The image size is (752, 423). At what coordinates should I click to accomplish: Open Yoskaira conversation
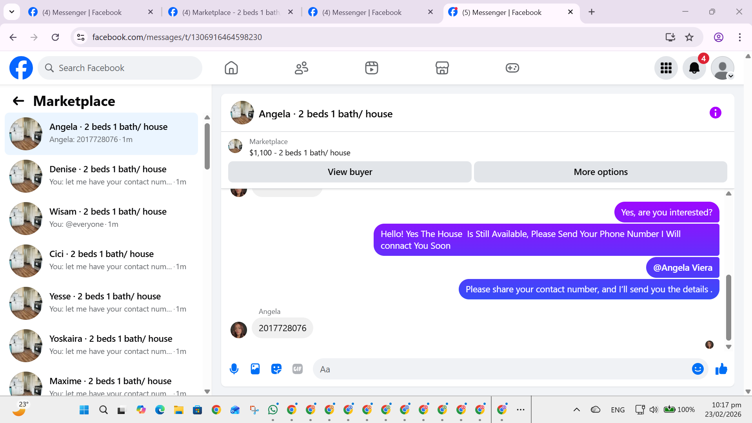click(101, 346)
